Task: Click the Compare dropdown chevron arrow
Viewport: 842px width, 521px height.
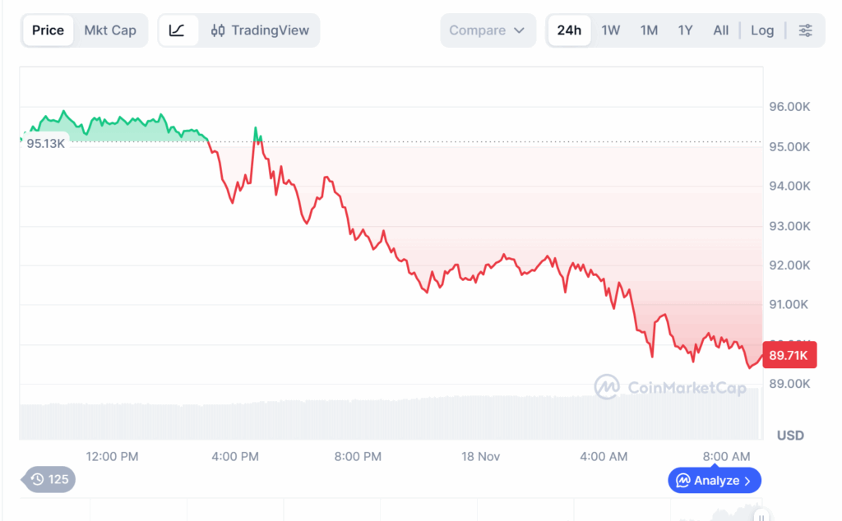Action: tap(519, 30)
